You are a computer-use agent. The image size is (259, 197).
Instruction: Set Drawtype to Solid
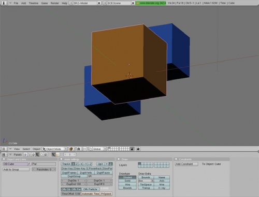[x=127, y=181]
